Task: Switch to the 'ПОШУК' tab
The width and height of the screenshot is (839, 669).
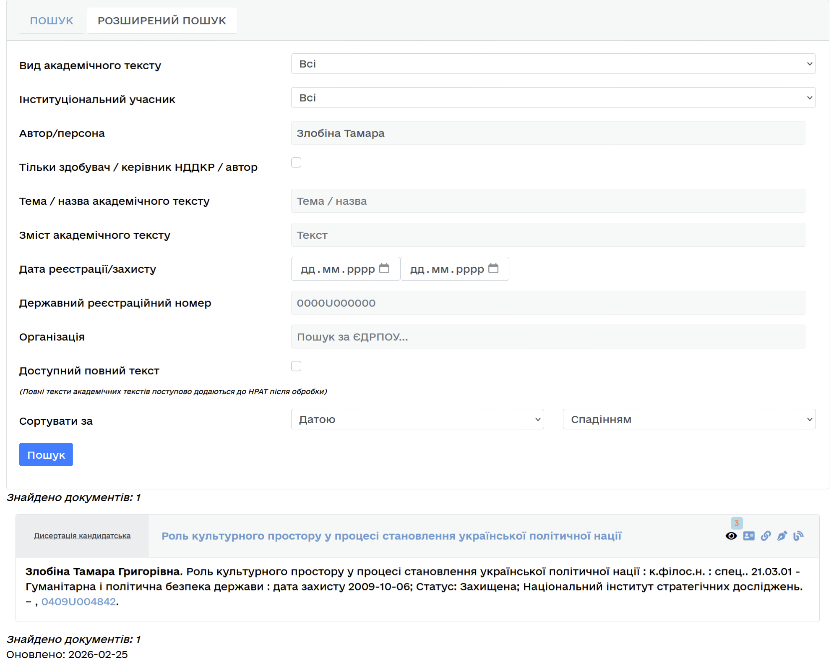Action: [52, 21]
